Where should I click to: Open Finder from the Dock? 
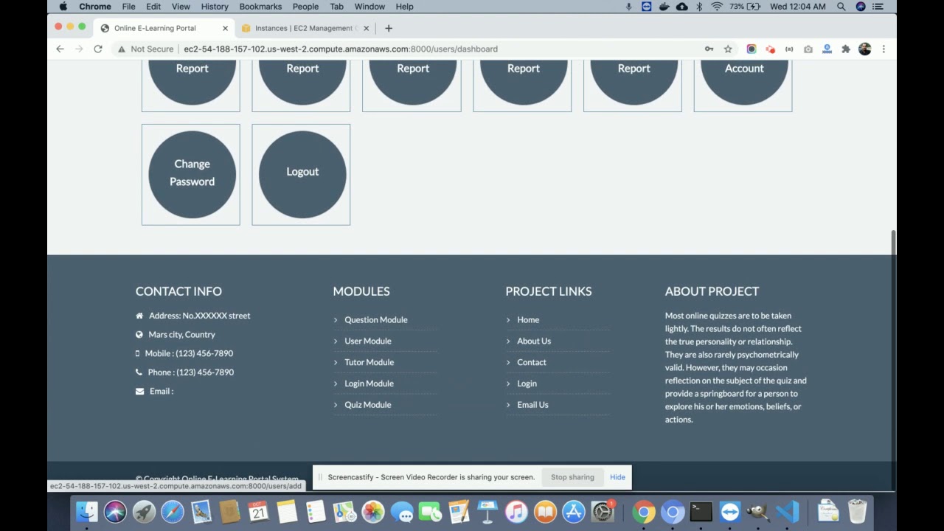tap(86, 511)
